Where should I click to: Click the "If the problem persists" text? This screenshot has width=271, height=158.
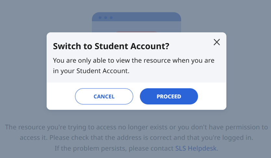[114, 149]
